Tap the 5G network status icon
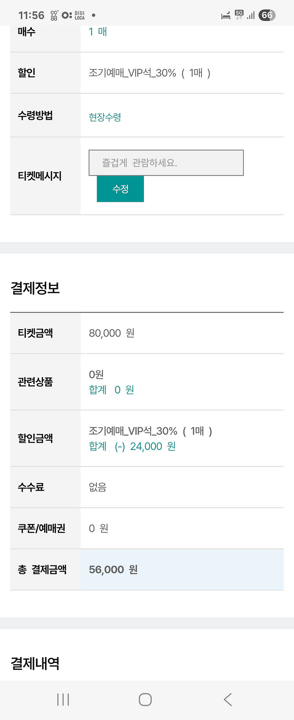 [239, 15]
